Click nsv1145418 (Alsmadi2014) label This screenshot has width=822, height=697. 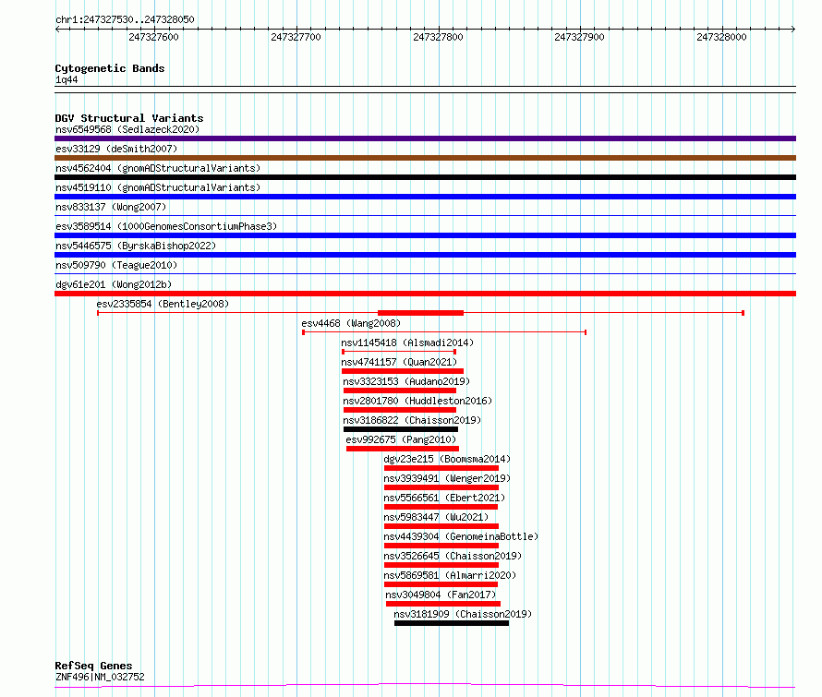pos(407,342)
